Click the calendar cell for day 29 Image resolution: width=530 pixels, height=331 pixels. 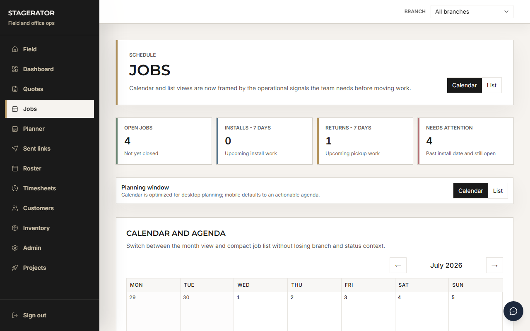[x=153, y=311]
